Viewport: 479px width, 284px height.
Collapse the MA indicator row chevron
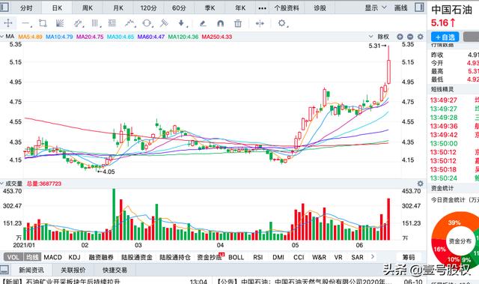point(2,37)
